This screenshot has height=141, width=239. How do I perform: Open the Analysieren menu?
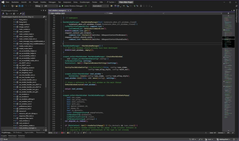pyautogui.click(x=67, y=2)
